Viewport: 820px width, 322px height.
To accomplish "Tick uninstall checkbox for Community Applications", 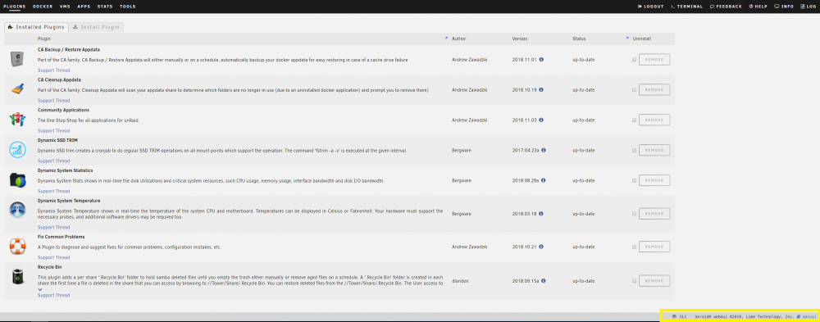I will click(x=635, y=120).
